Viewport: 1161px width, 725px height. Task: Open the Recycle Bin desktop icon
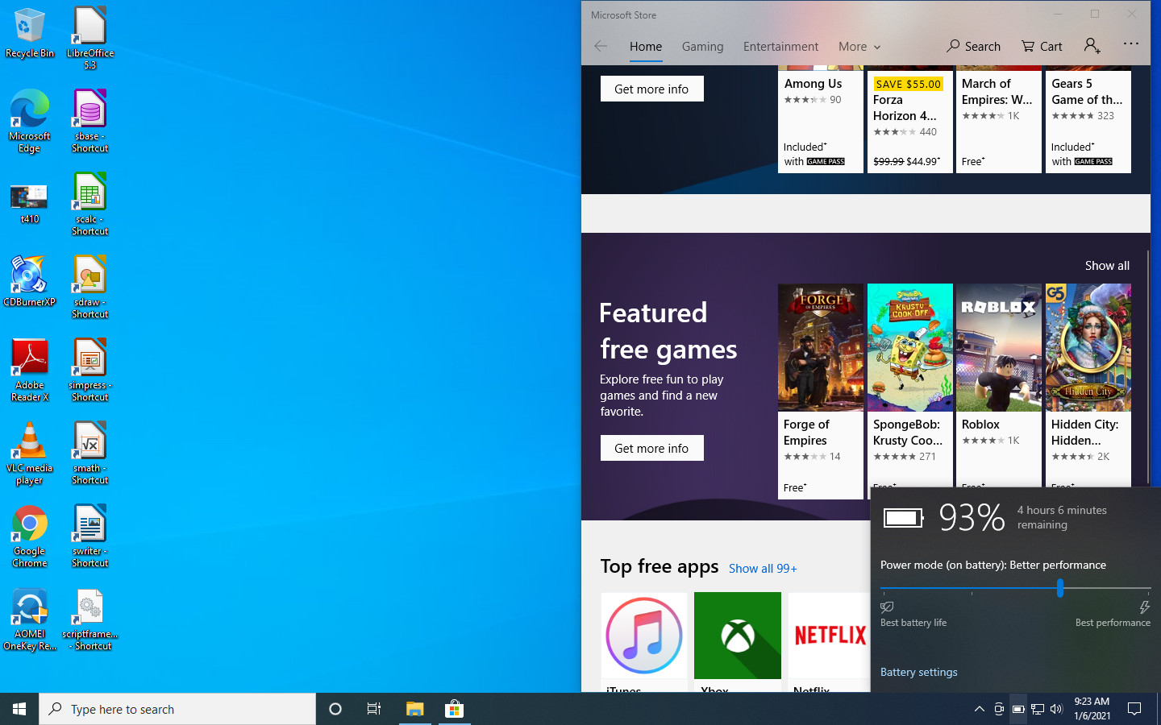click(x=30, y=33)
